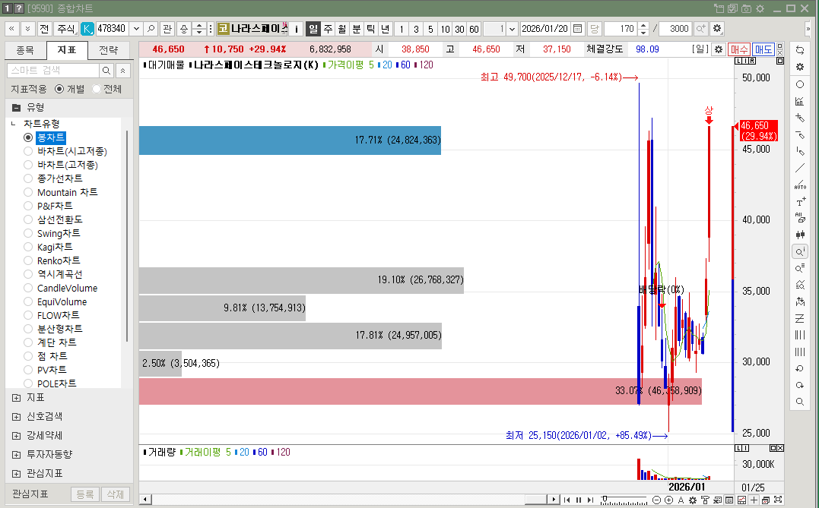Viewport: 819px width, 508px height.
Task: Switch to the 지표 tab
Action: coord(67,50)
